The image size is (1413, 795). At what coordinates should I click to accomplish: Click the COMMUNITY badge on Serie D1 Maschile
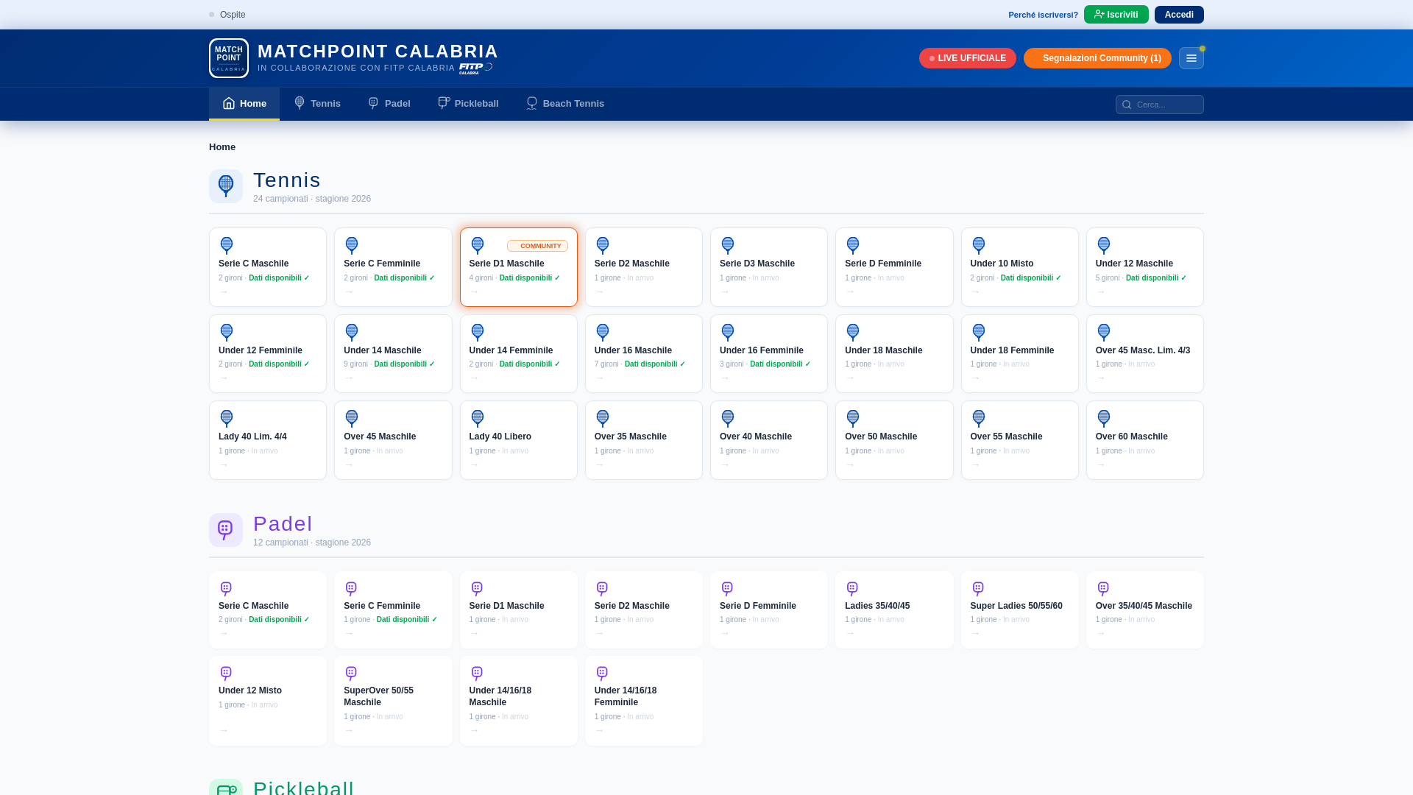pyautogui.click(x=537, y=246)
